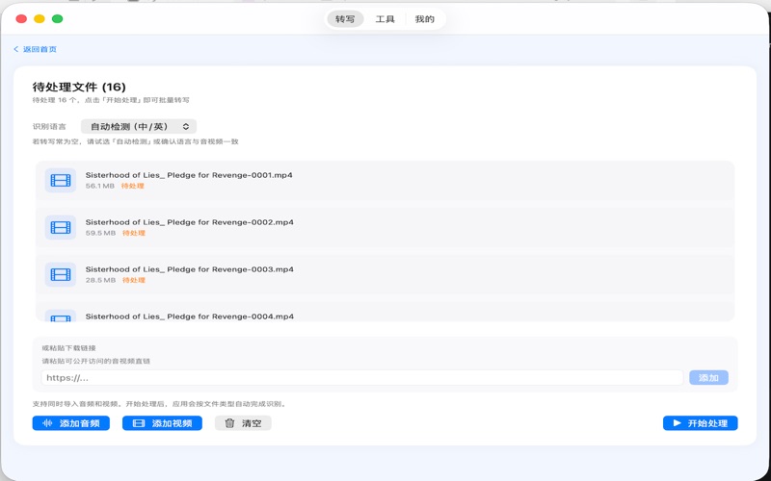The height and width of the screenshot is (481, 771).
Task: Click the 59.5 MB file size
Action: [x=100, y=233]
